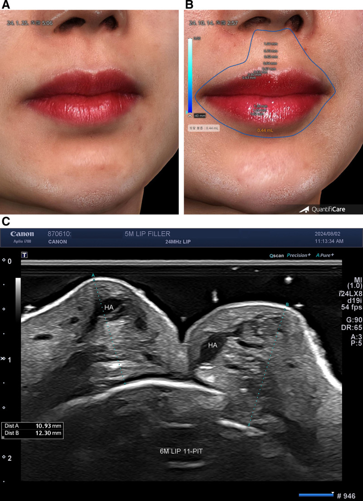Image resolution: width=363 pixels, height=501 pixels.
Task: Click the Dist A 10.93 mm result row
Action: 33,426
